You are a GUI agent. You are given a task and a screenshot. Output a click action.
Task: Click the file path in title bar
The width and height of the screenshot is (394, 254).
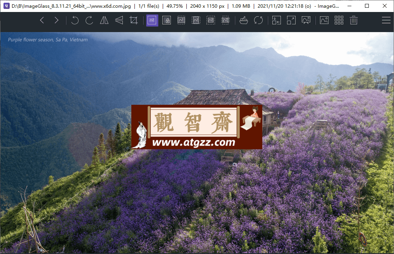(x=71, y=6)
